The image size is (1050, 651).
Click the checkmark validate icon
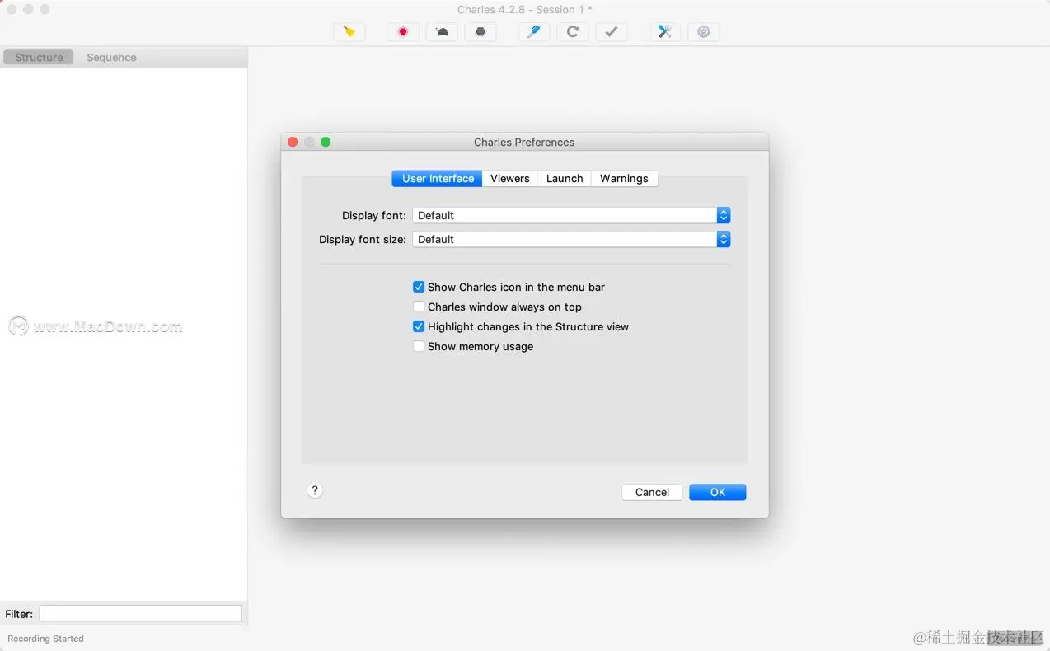pyautogui.click(x=612, y=32)
